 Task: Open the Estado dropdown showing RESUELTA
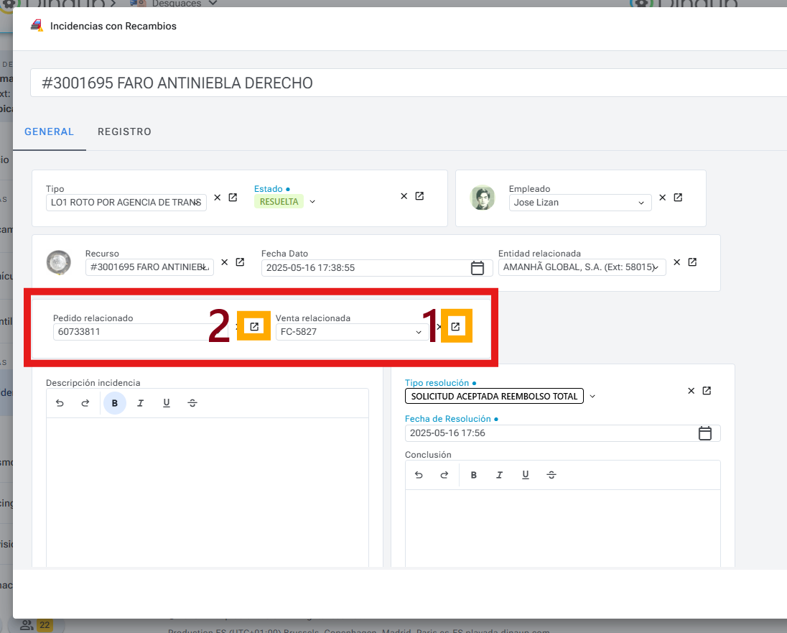(x=312, y=201)
